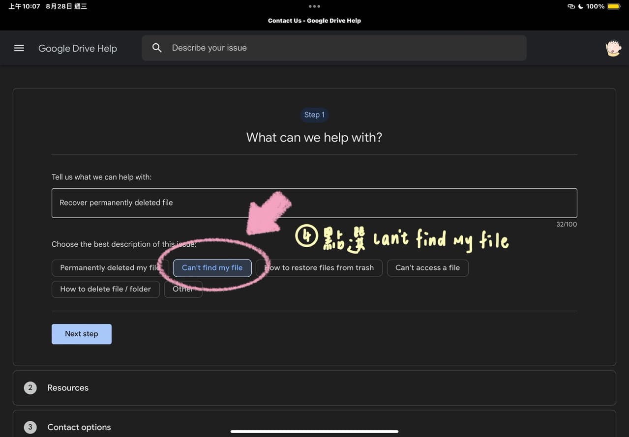Click the 32/100 character counter
Screen dimensions: 629x437
(x=566, y=224)
